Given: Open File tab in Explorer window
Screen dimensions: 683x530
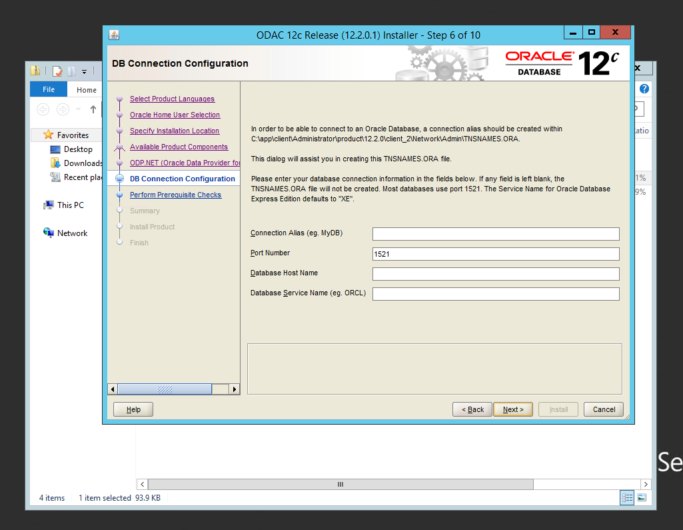Looking at the screenshot, I should click(x=49, y=89).
